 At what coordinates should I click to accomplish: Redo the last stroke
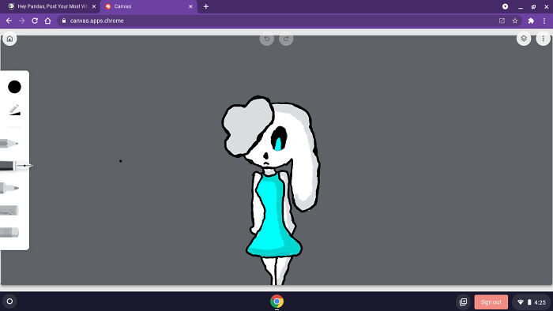(x=286, y=39)
